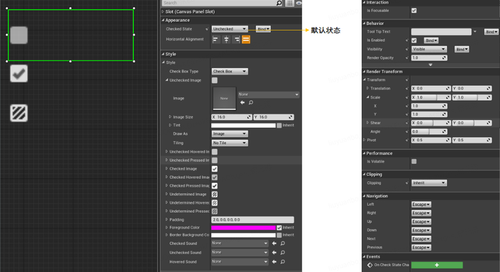Enable the Is Volatile checkbox

[x=414, y=162]
